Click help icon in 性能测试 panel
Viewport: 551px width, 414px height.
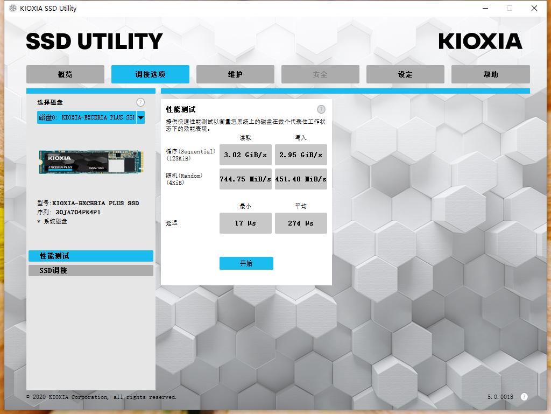[x=321, y=109]
